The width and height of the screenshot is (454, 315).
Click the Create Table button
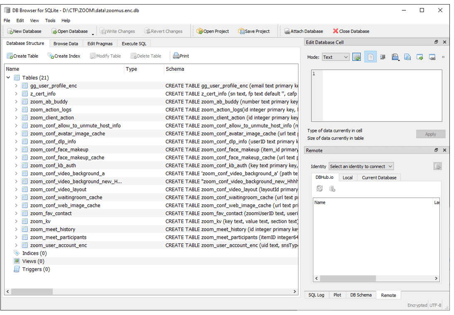pos(22,56)
